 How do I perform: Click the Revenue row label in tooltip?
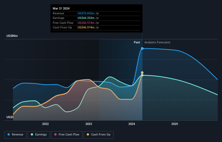(x=58, y=13)
